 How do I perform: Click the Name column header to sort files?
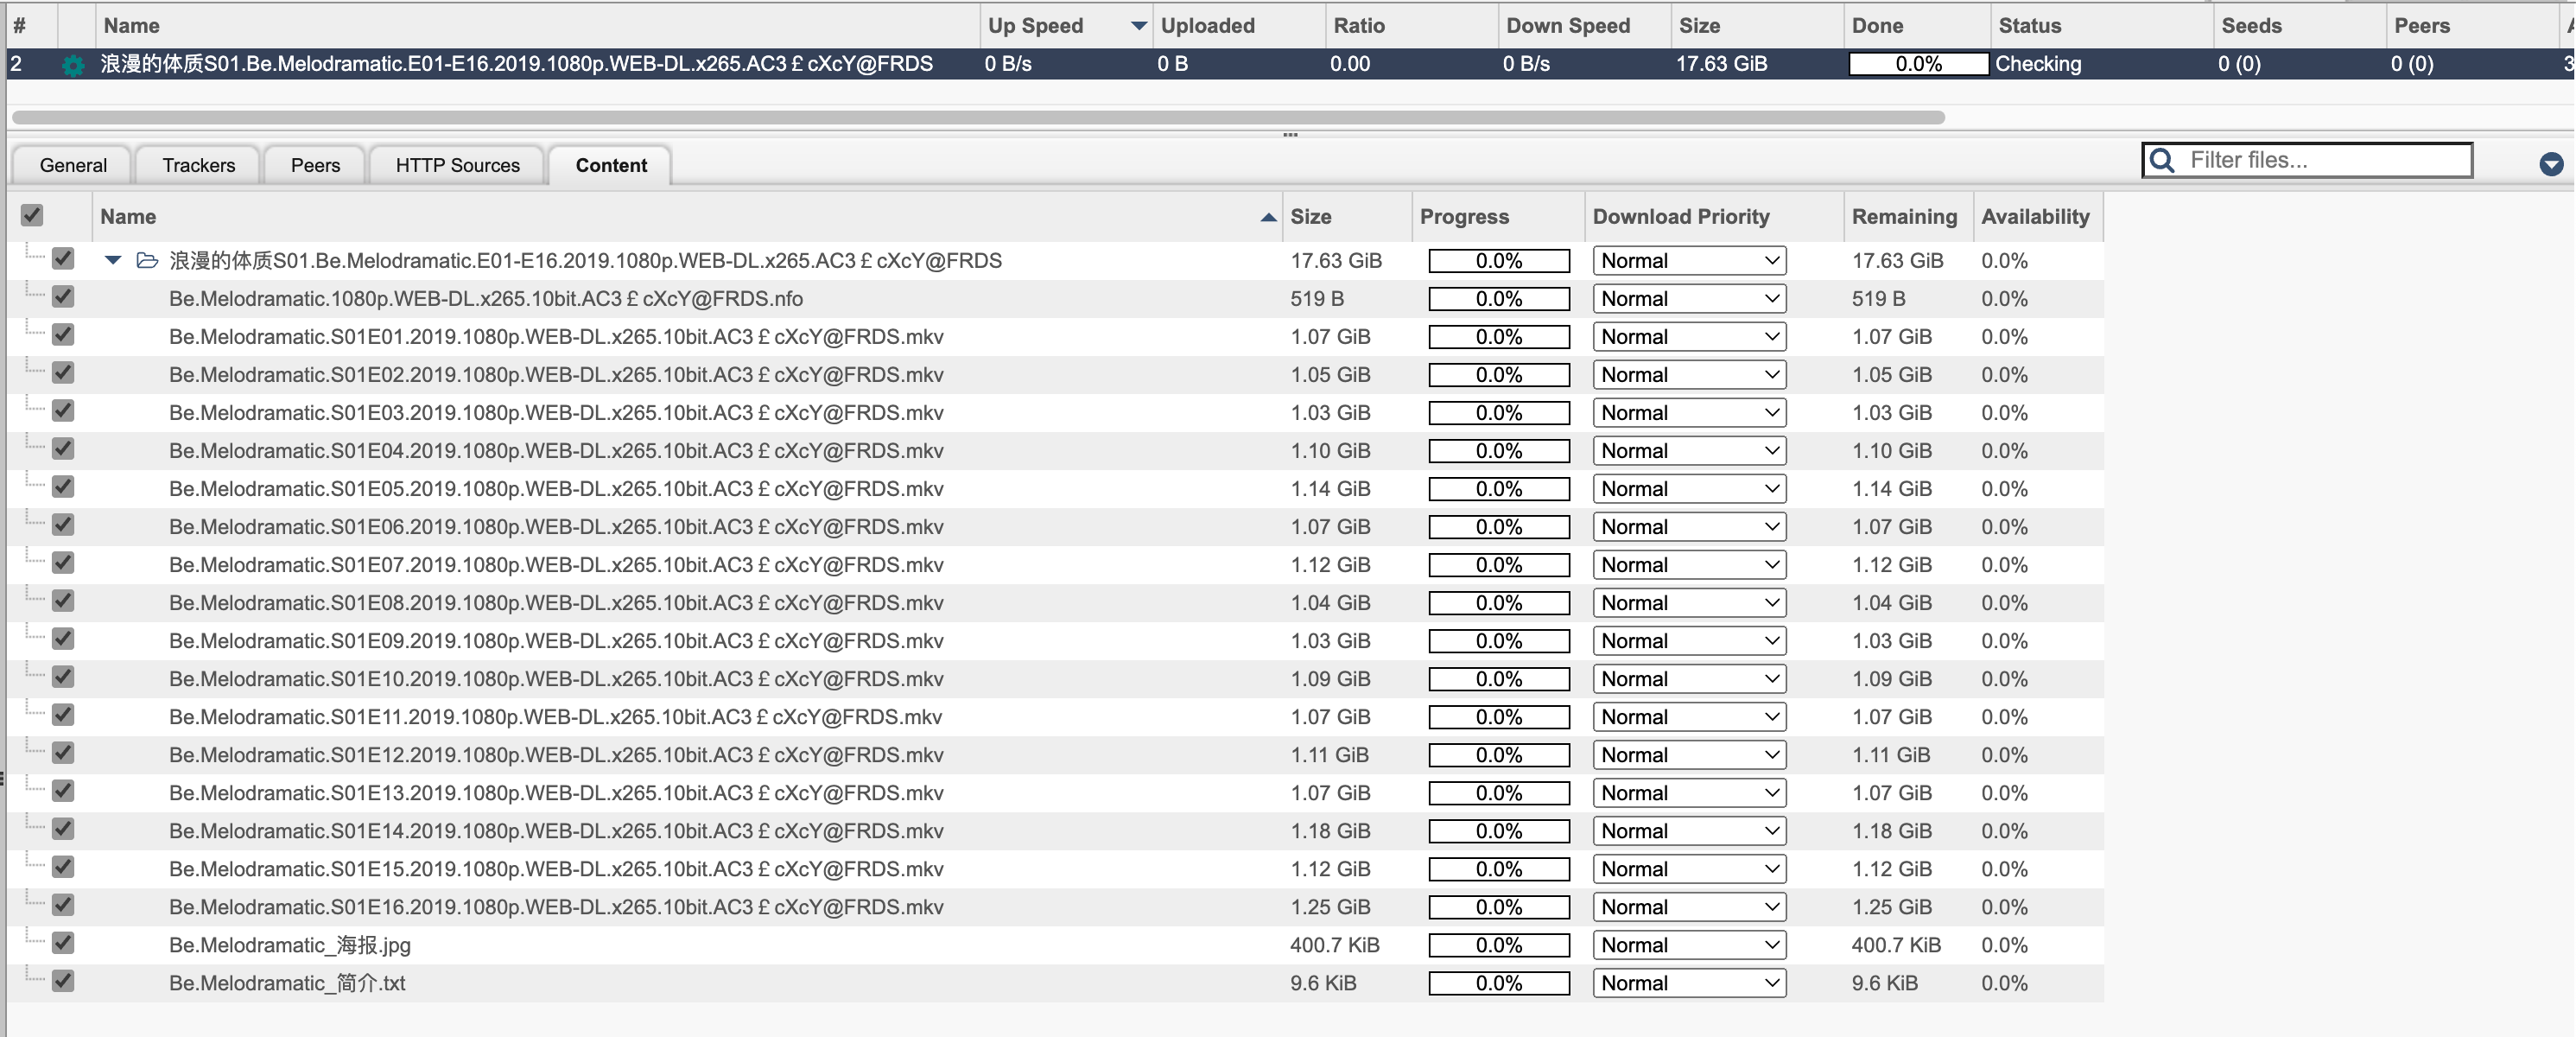coord(128,216)
